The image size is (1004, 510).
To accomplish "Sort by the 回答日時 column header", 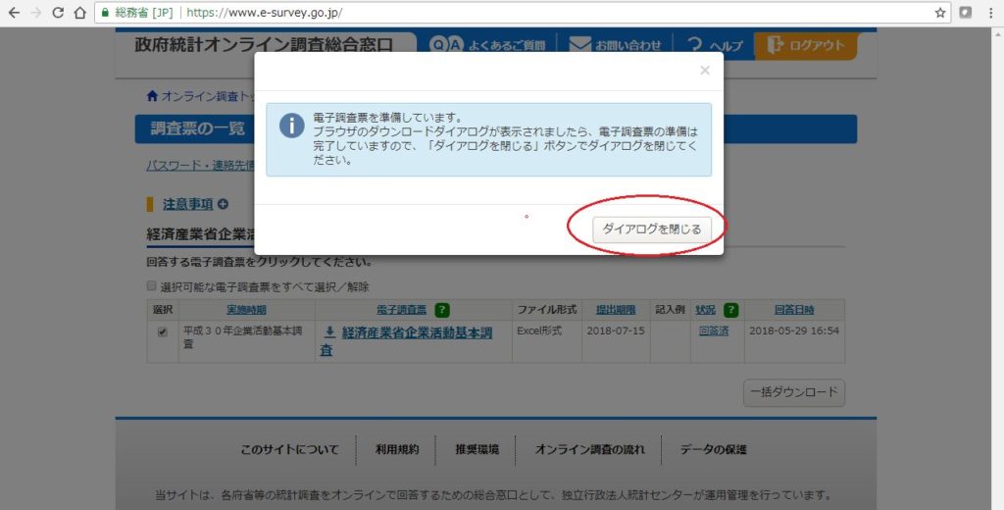I will [792, 310].
